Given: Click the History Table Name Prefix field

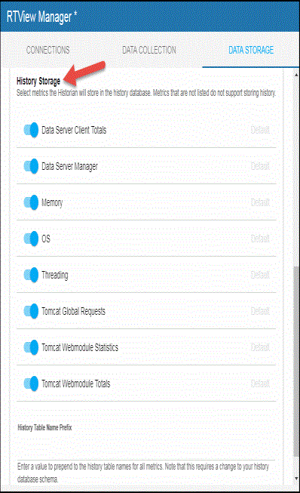Looking at the screenshot, I should (146, 448).
